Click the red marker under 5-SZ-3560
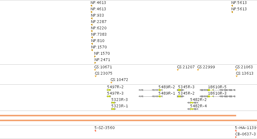257x139 pixels. pyautogui.click(x=95, y=131)
